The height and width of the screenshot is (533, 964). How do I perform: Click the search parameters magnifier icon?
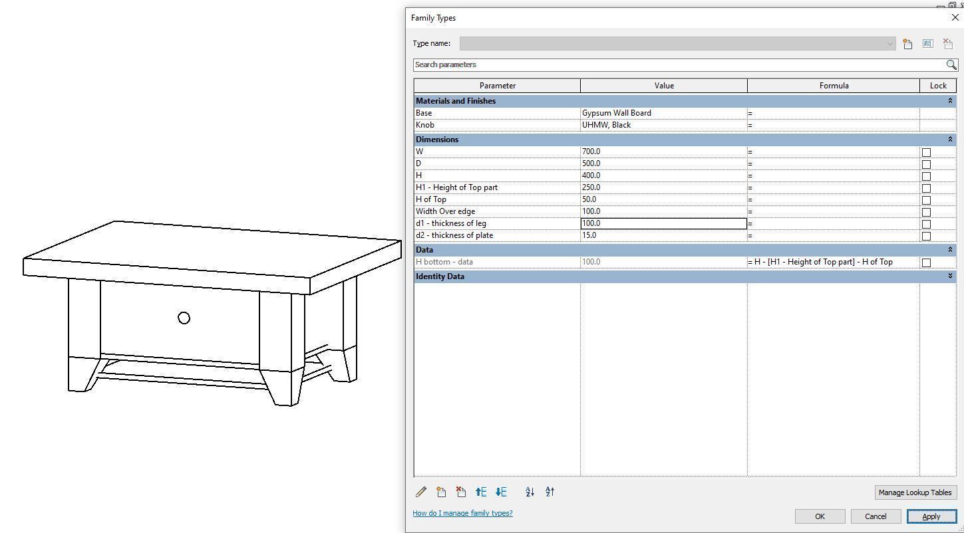pyautogui.click(x=952, y=64)
